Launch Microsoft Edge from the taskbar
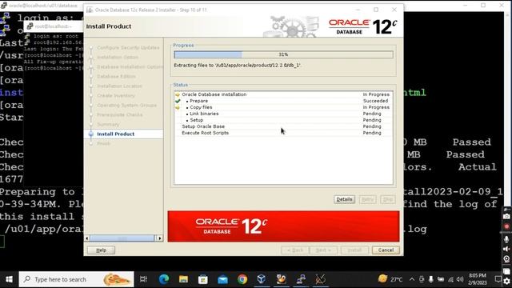512x288 pixels. (164, 279)
